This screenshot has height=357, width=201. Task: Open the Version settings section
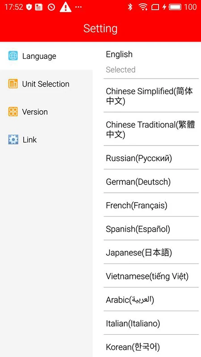[x=46, y=112]
